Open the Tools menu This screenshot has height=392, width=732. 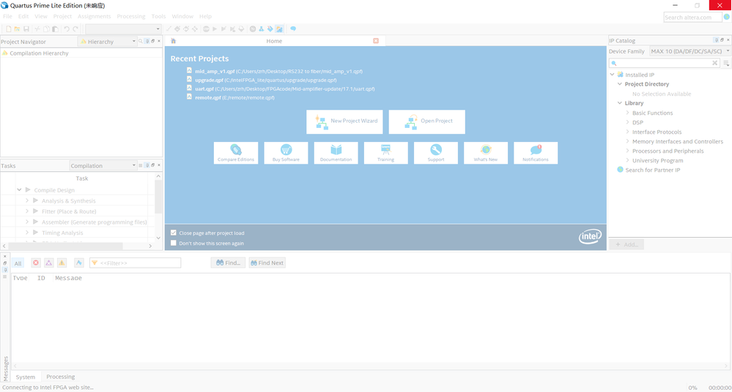tap(158, 16)
